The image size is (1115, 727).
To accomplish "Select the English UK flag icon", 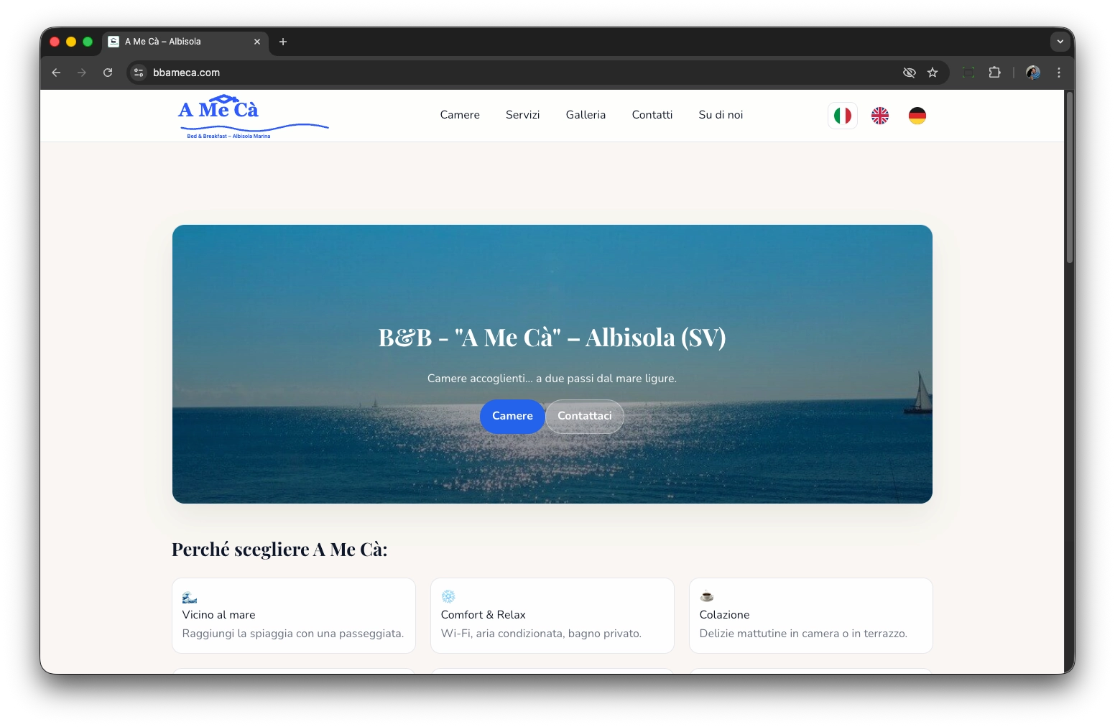I will (x=879, y=116).
